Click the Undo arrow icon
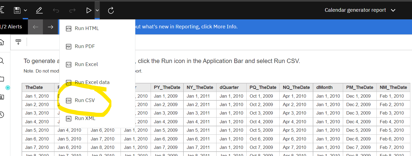412x156 pixels. 56,10
